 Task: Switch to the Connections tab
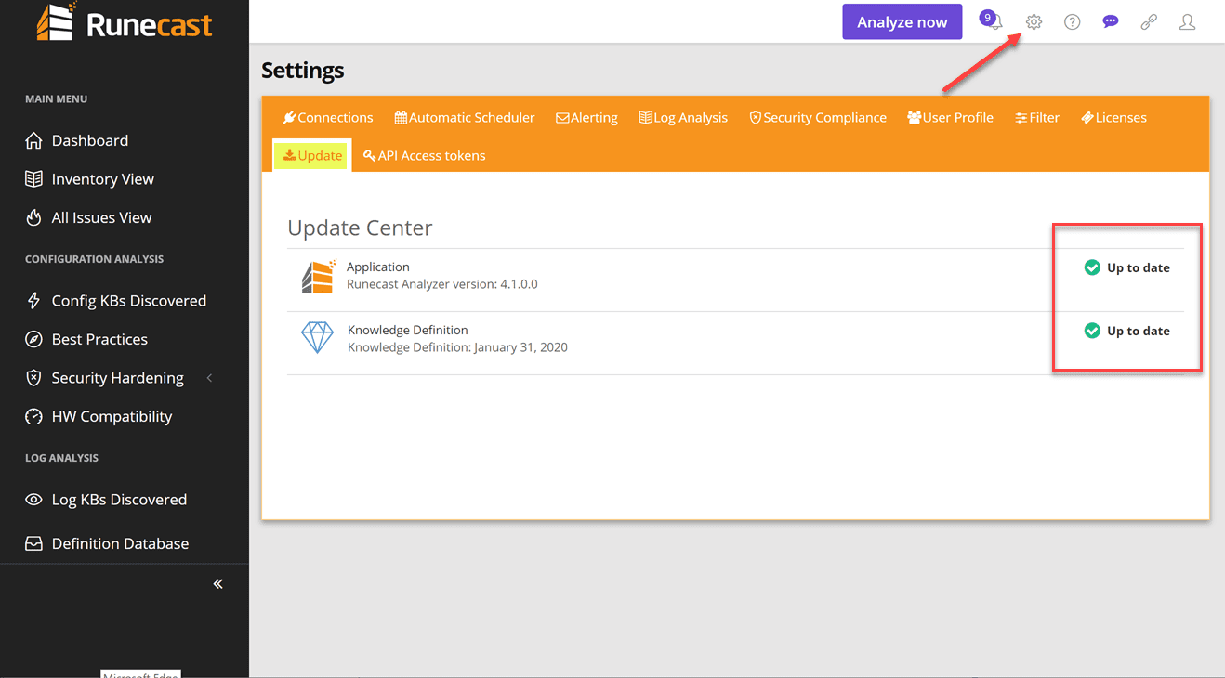328,118
